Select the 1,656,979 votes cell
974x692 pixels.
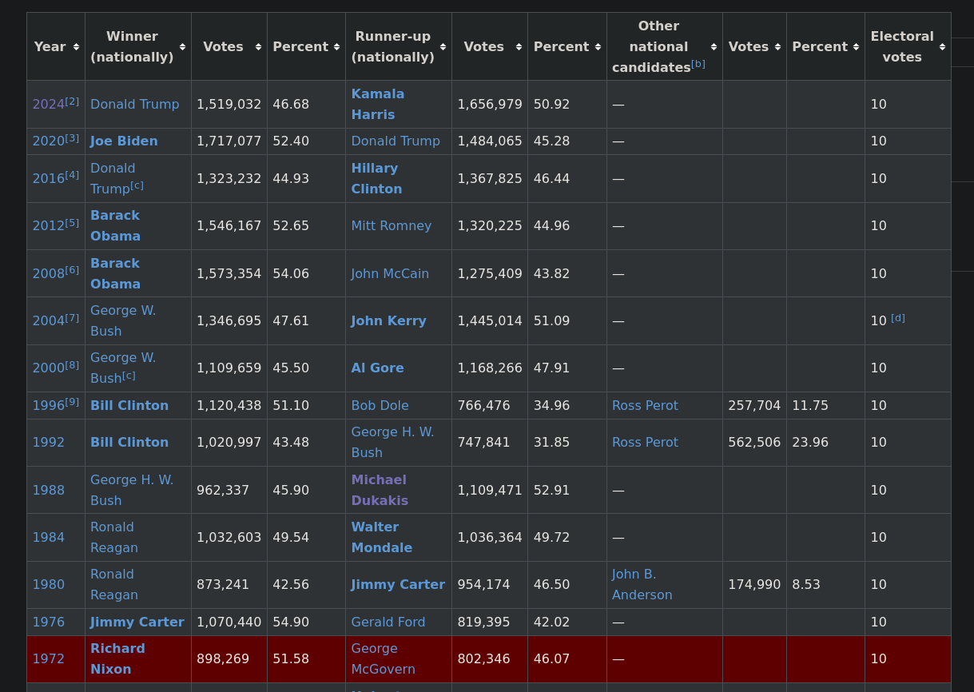click(490, 105)
